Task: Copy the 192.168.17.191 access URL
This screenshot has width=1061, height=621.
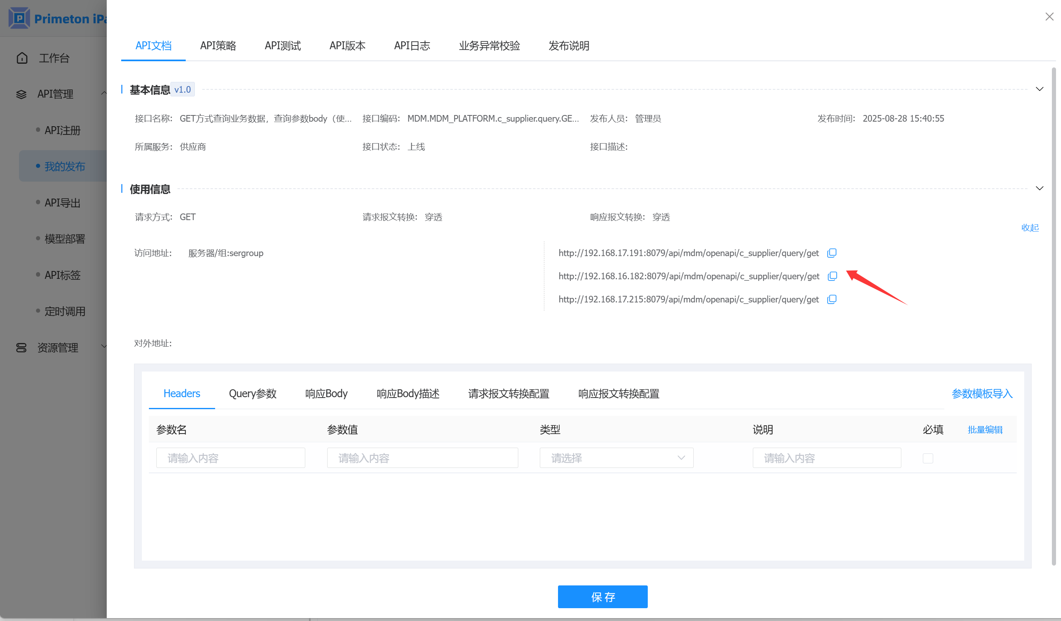Action: click(831, 253)
